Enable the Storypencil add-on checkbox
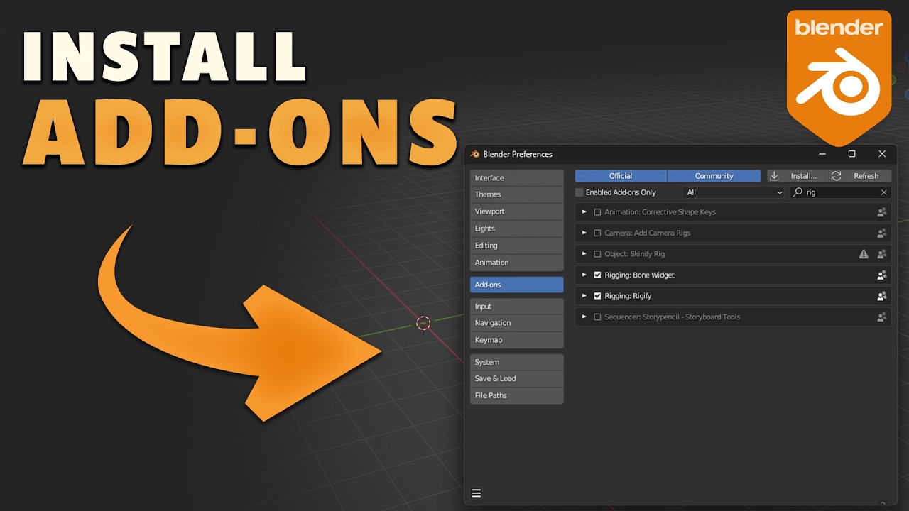Viewport: 909px width, 511px height. coord(597,317)
